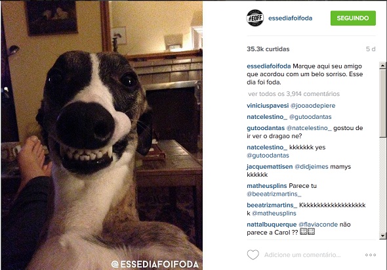Image resolution: width=387 pixels, height=270 pixels.
Task: Focus the Adicione um comentário field
Action: coord(302,255)
